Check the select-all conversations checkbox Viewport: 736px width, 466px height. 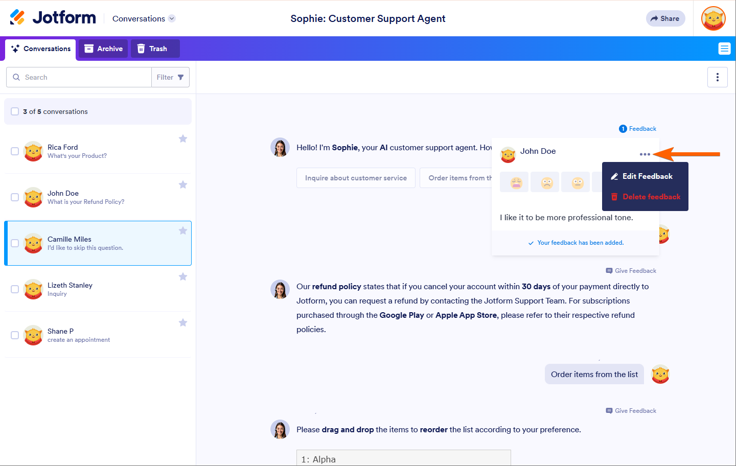[x=15, y=111]
